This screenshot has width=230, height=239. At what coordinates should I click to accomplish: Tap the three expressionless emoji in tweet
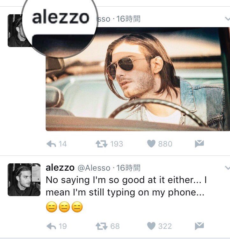(x=64, y=207)
